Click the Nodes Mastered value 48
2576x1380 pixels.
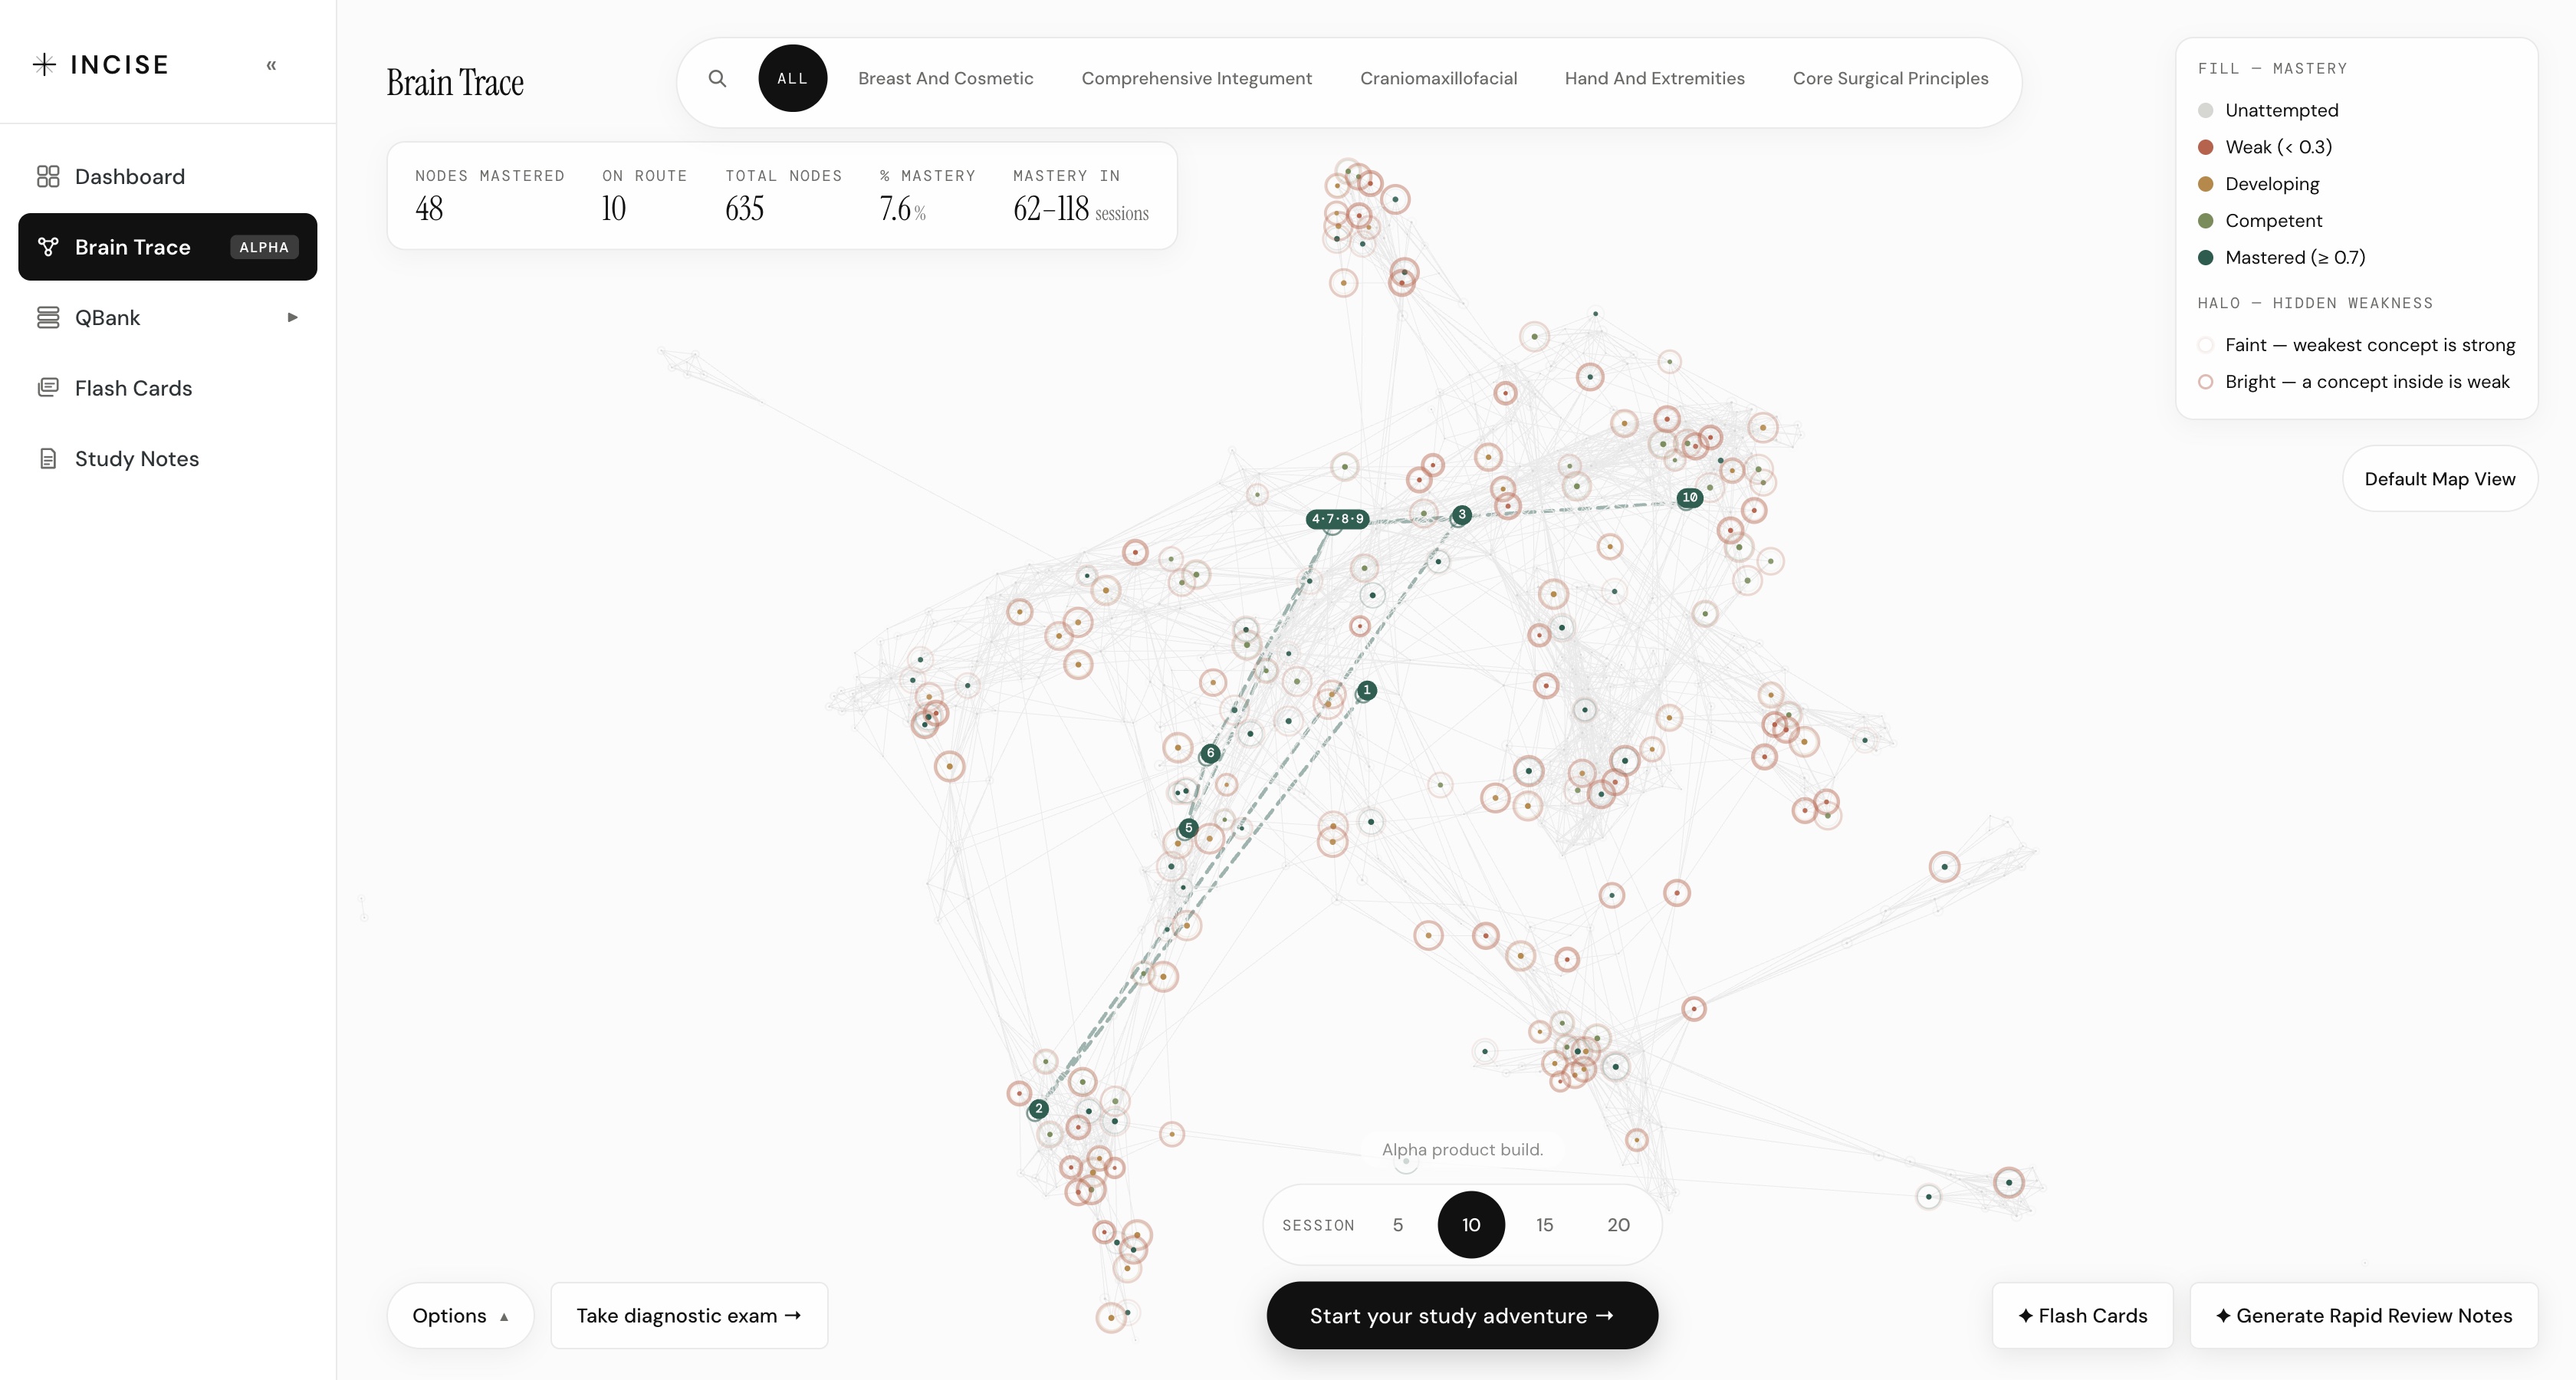[x=429, y=209]
